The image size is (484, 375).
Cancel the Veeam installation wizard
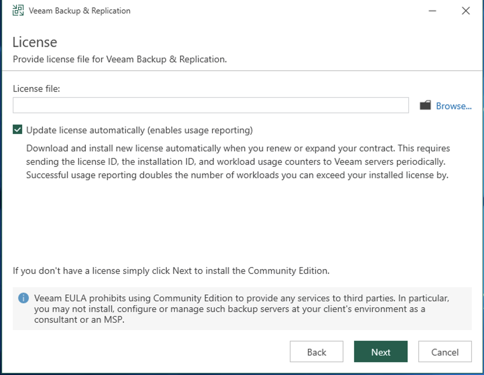tap(445, 352)
